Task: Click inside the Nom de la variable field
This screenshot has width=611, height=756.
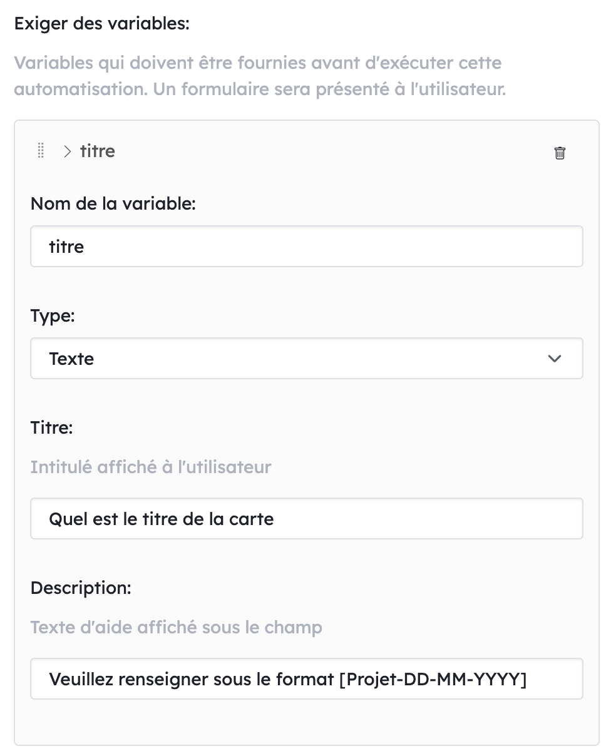Action: point(306,246)
